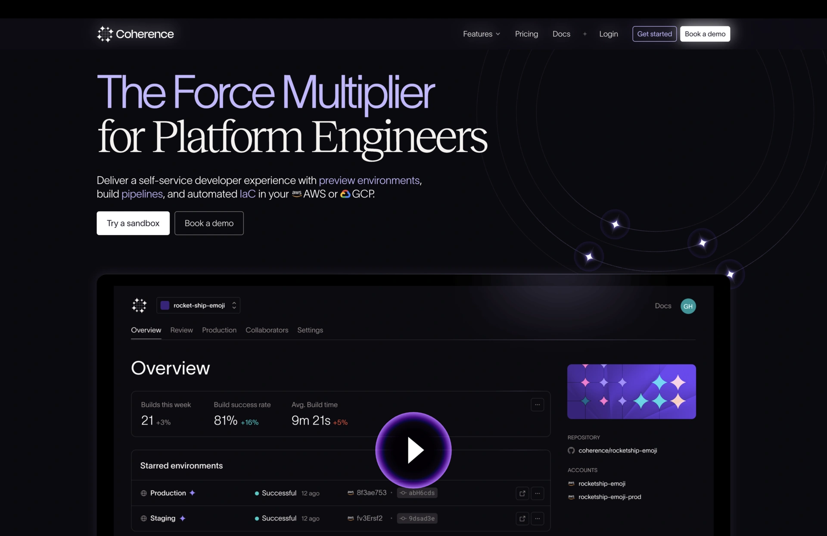
Task: Click the GH user avatar
Action: [x=688, y=306]
